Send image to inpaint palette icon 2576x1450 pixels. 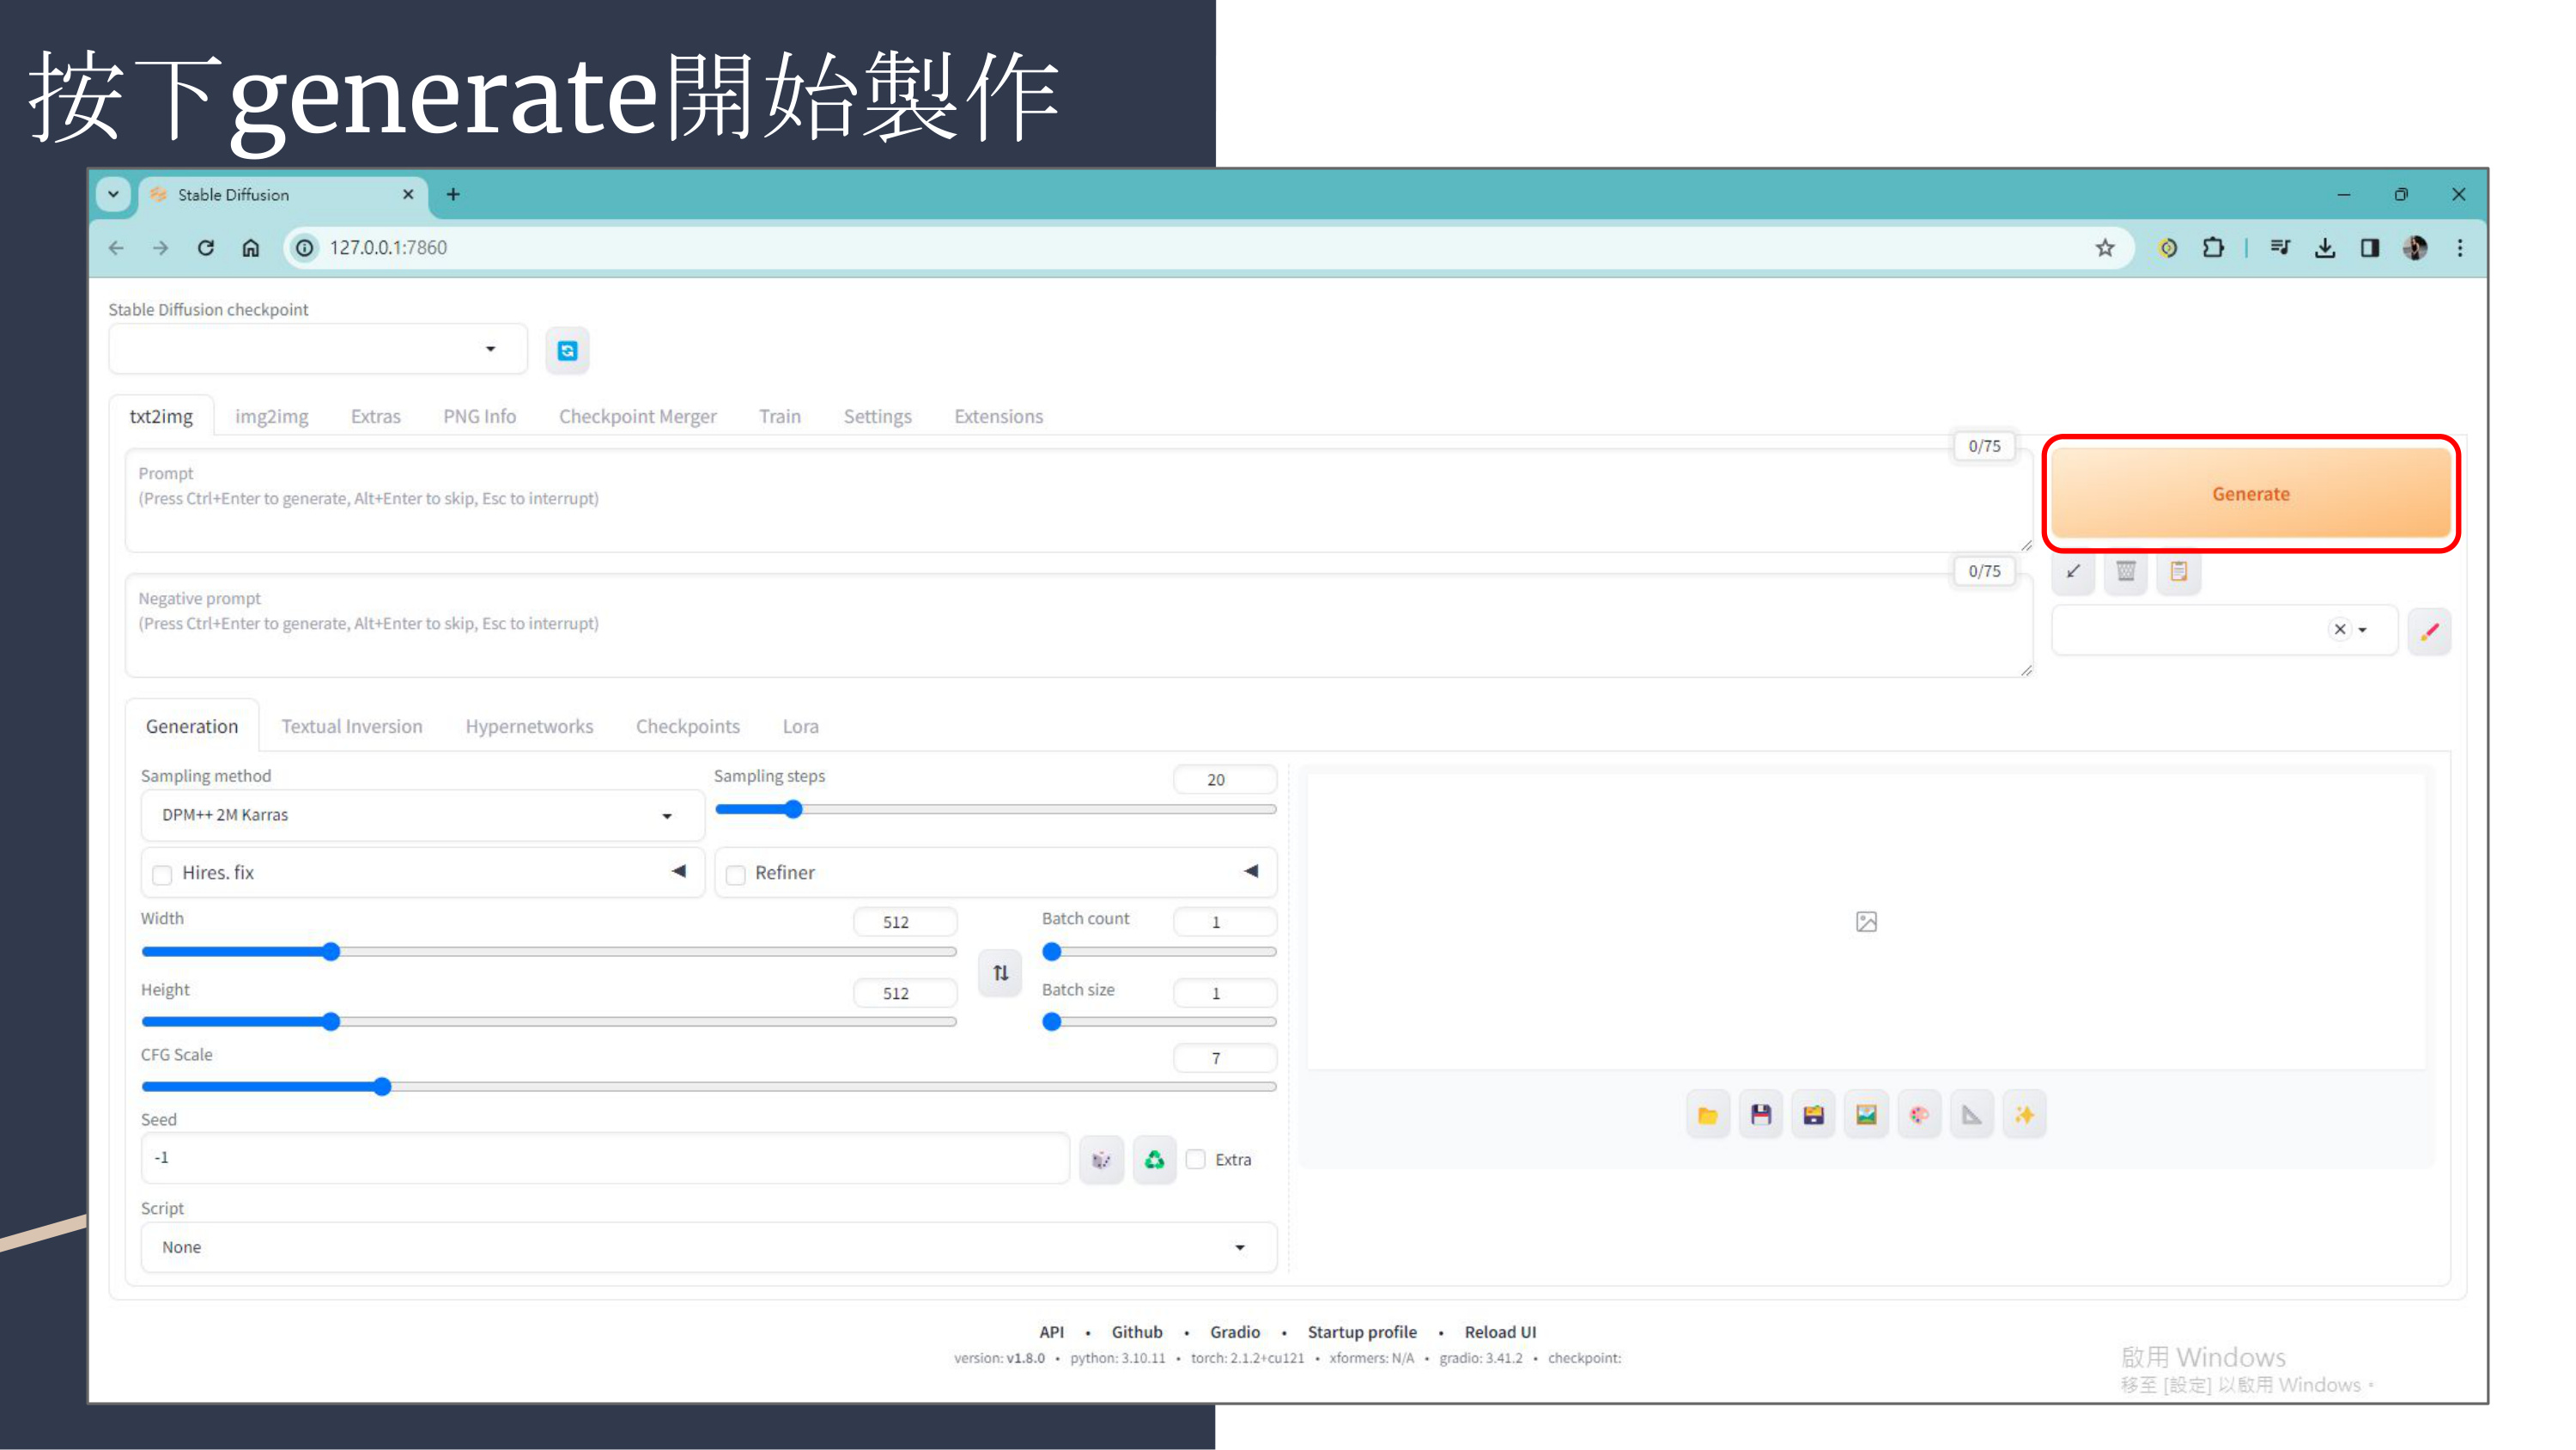(x=1918, y=1115)
